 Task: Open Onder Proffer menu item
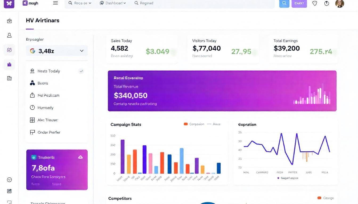[x=49, y=132]
